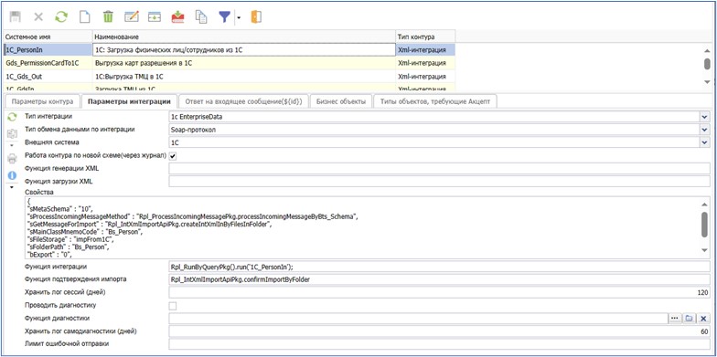This screenshot has width=717, height=357.
Task: Sort by Тип контура column header
Action: (425, 37)
